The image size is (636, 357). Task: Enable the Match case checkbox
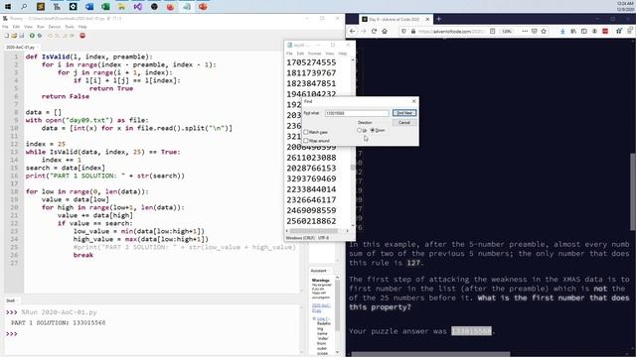point(306,132)
